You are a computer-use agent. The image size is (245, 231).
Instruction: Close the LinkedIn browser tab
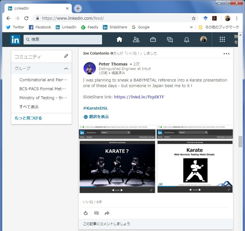pyautogui.click(x=67, y=8)
